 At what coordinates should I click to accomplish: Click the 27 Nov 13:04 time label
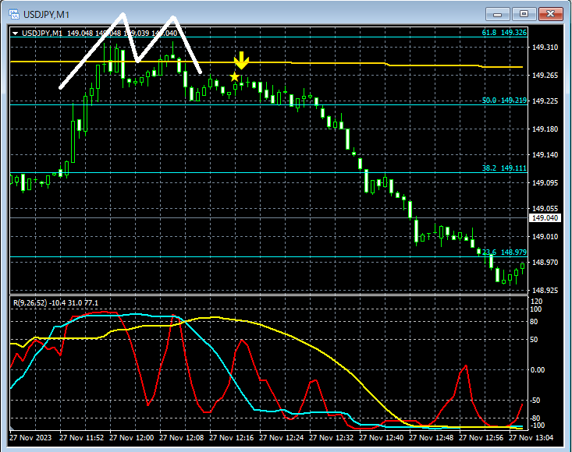(531, 437)
